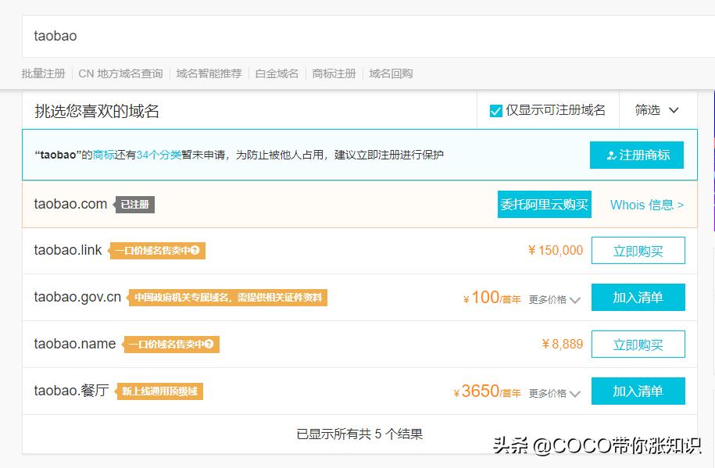This screenshot has height=468, width=715.
Task: Expand 更多价格 for taobao.gov.cn
Action: [x=555, y=300]
